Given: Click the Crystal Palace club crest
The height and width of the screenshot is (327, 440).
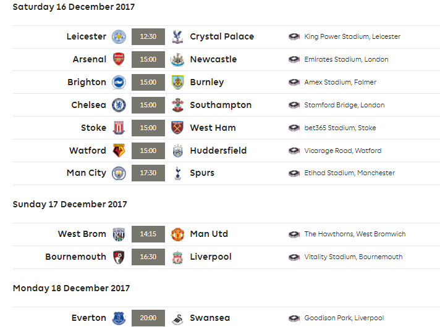Looking at the screenshot, I should [177, 36].
